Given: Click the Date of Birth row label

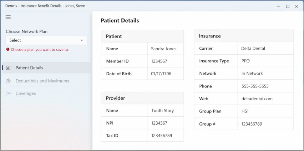Looking at the screenshot, I should (x=119, y=74).
